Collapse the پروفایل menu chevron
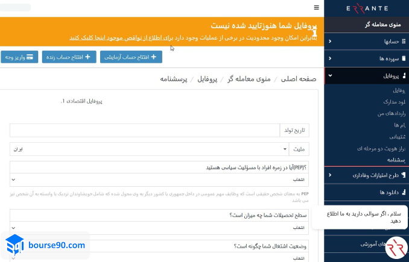Screen dimensions: 409x262 (330, 76)
